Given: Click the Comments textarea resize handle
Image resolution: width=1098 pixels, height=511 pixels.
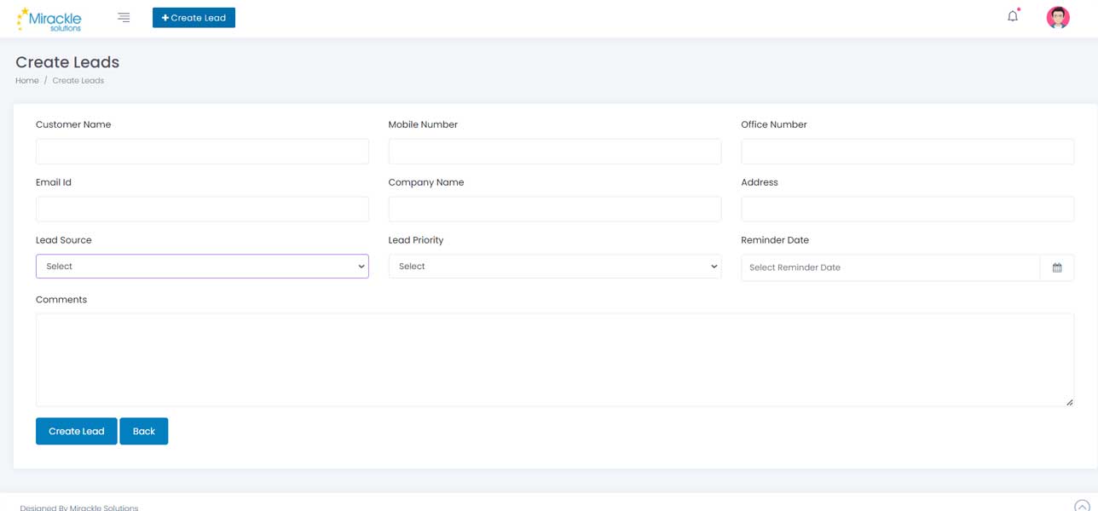Looking at the screenshot, I should click(x=1069, y=402).
